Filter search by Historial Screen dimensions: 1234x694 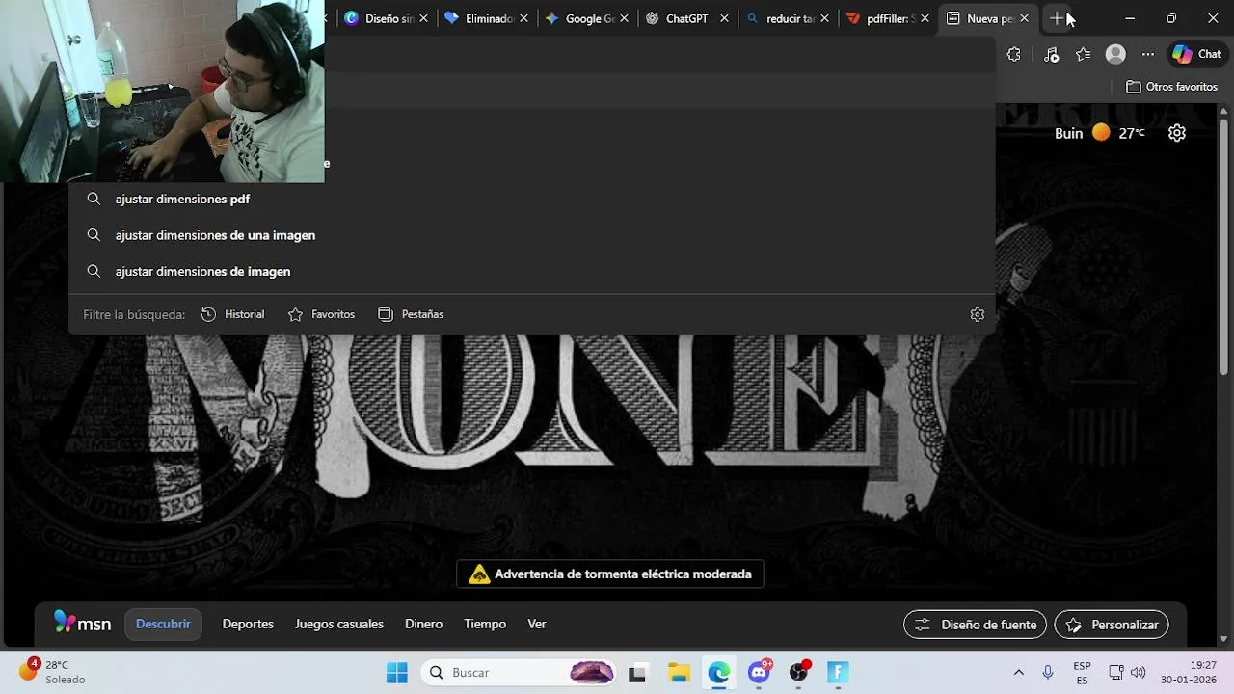tap(232, 314)
